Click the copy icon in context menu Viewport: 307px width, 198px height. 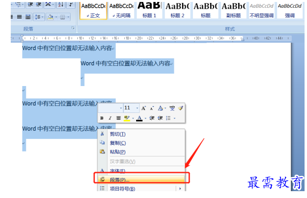[x=102, y=143]
